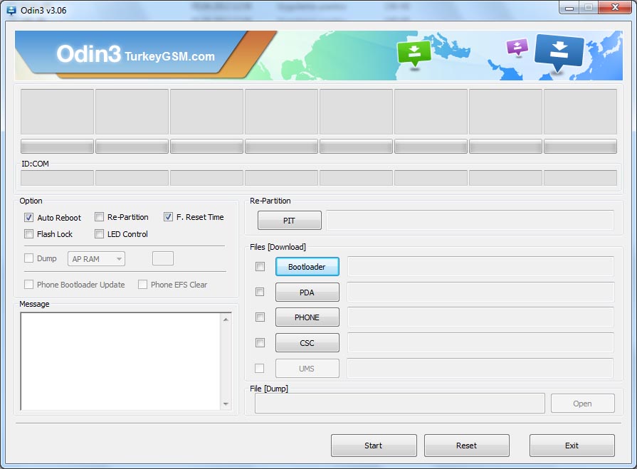Image resolution: width=637 pixels, height=469 pixels.
Task: Click the first device progress bar
Action: pos(57,147)
